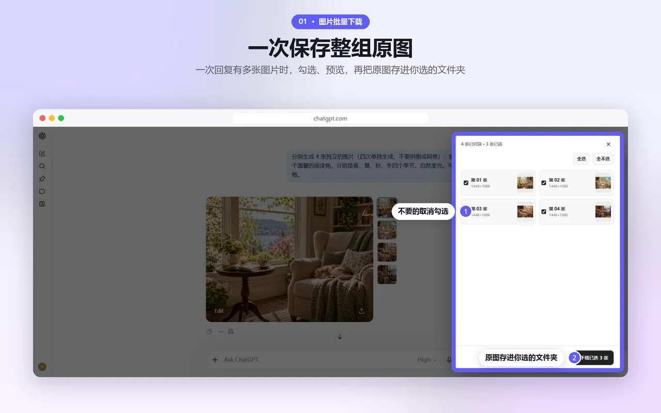
Task: Click the ChatGPT logo in sidebar
Action: click(x=42, y=136)
